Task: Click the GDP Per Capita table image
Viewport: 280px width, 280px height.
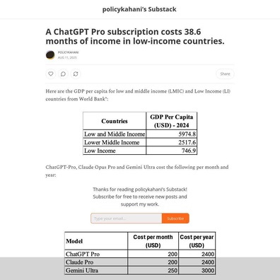Action: 140,134
